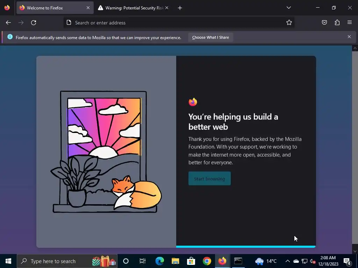The height and width of the screenshot is (268, 358).
Task: Open the Firefox application hamburger menu
Action: tap(350, 22)
